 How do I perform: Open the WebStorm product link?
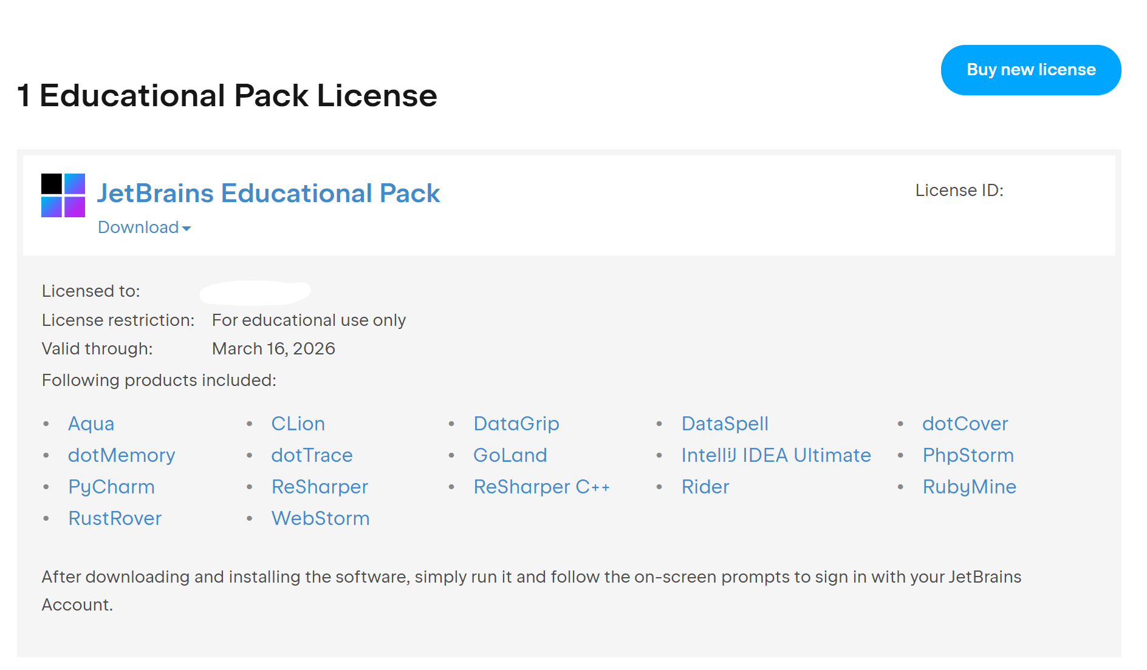coord(320,518)
